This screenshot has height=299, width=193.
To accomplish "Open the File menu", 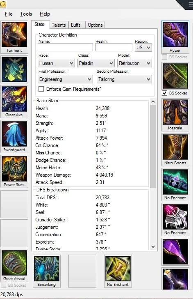I will point(9,14).
